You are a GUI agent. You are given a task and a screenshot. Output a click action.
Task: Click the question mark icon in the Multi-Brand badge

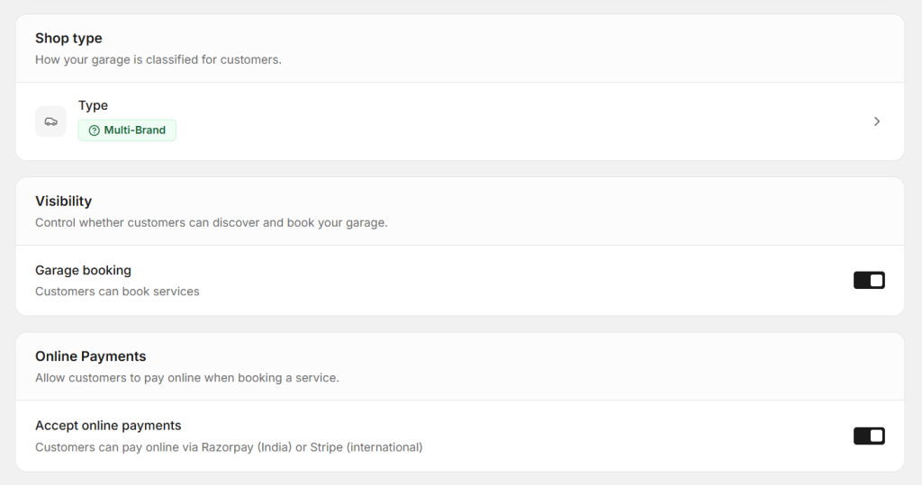click(94, 130)
